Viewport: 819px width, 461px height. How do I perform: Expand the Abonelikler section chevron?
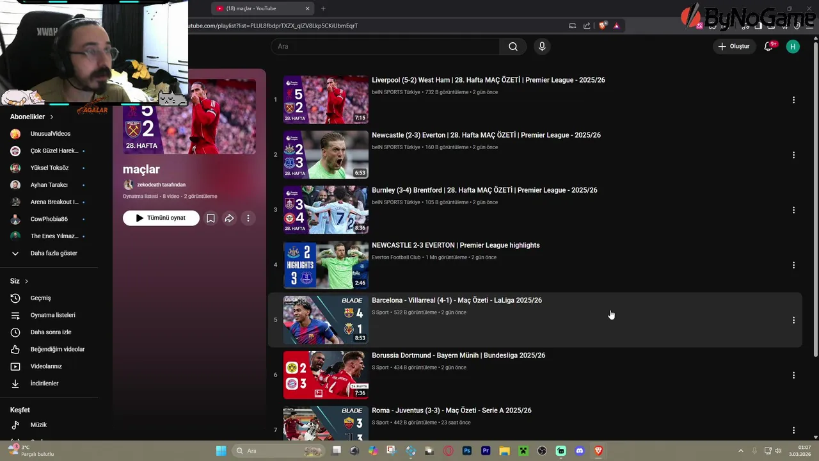pyautogui.click(x=51, y=117)
